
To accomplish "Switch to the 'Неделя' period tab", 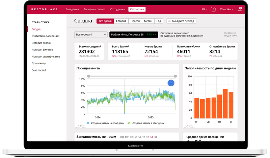I will 135,21.
